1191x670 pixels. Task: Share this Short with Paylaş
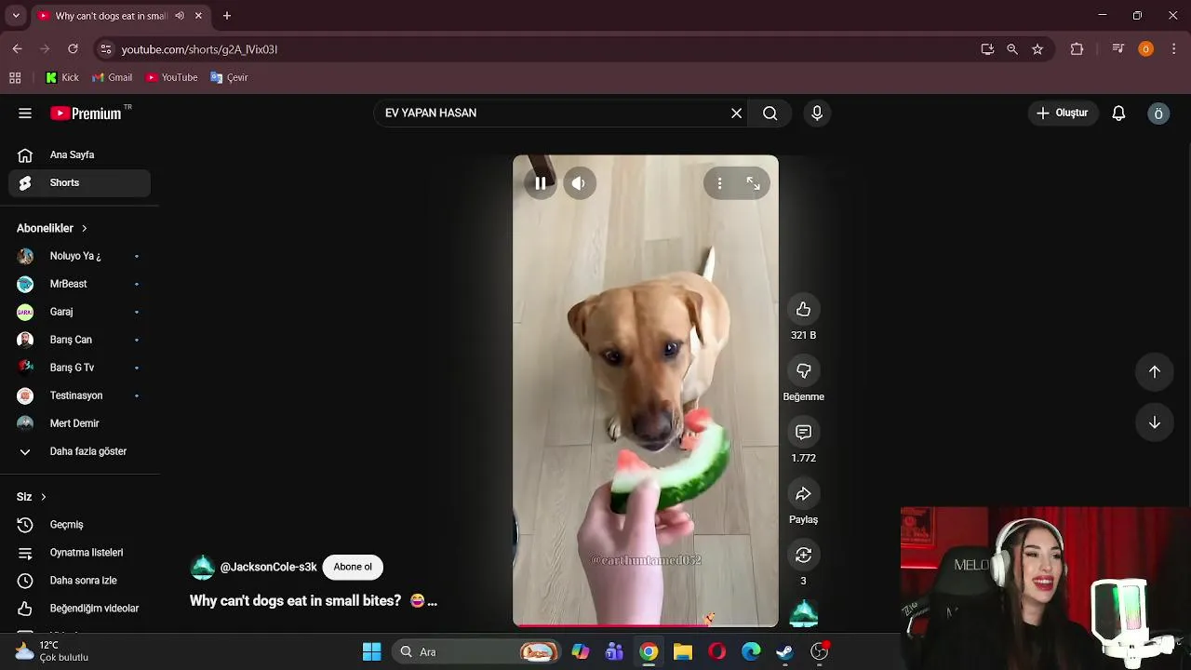click(803, 494)
